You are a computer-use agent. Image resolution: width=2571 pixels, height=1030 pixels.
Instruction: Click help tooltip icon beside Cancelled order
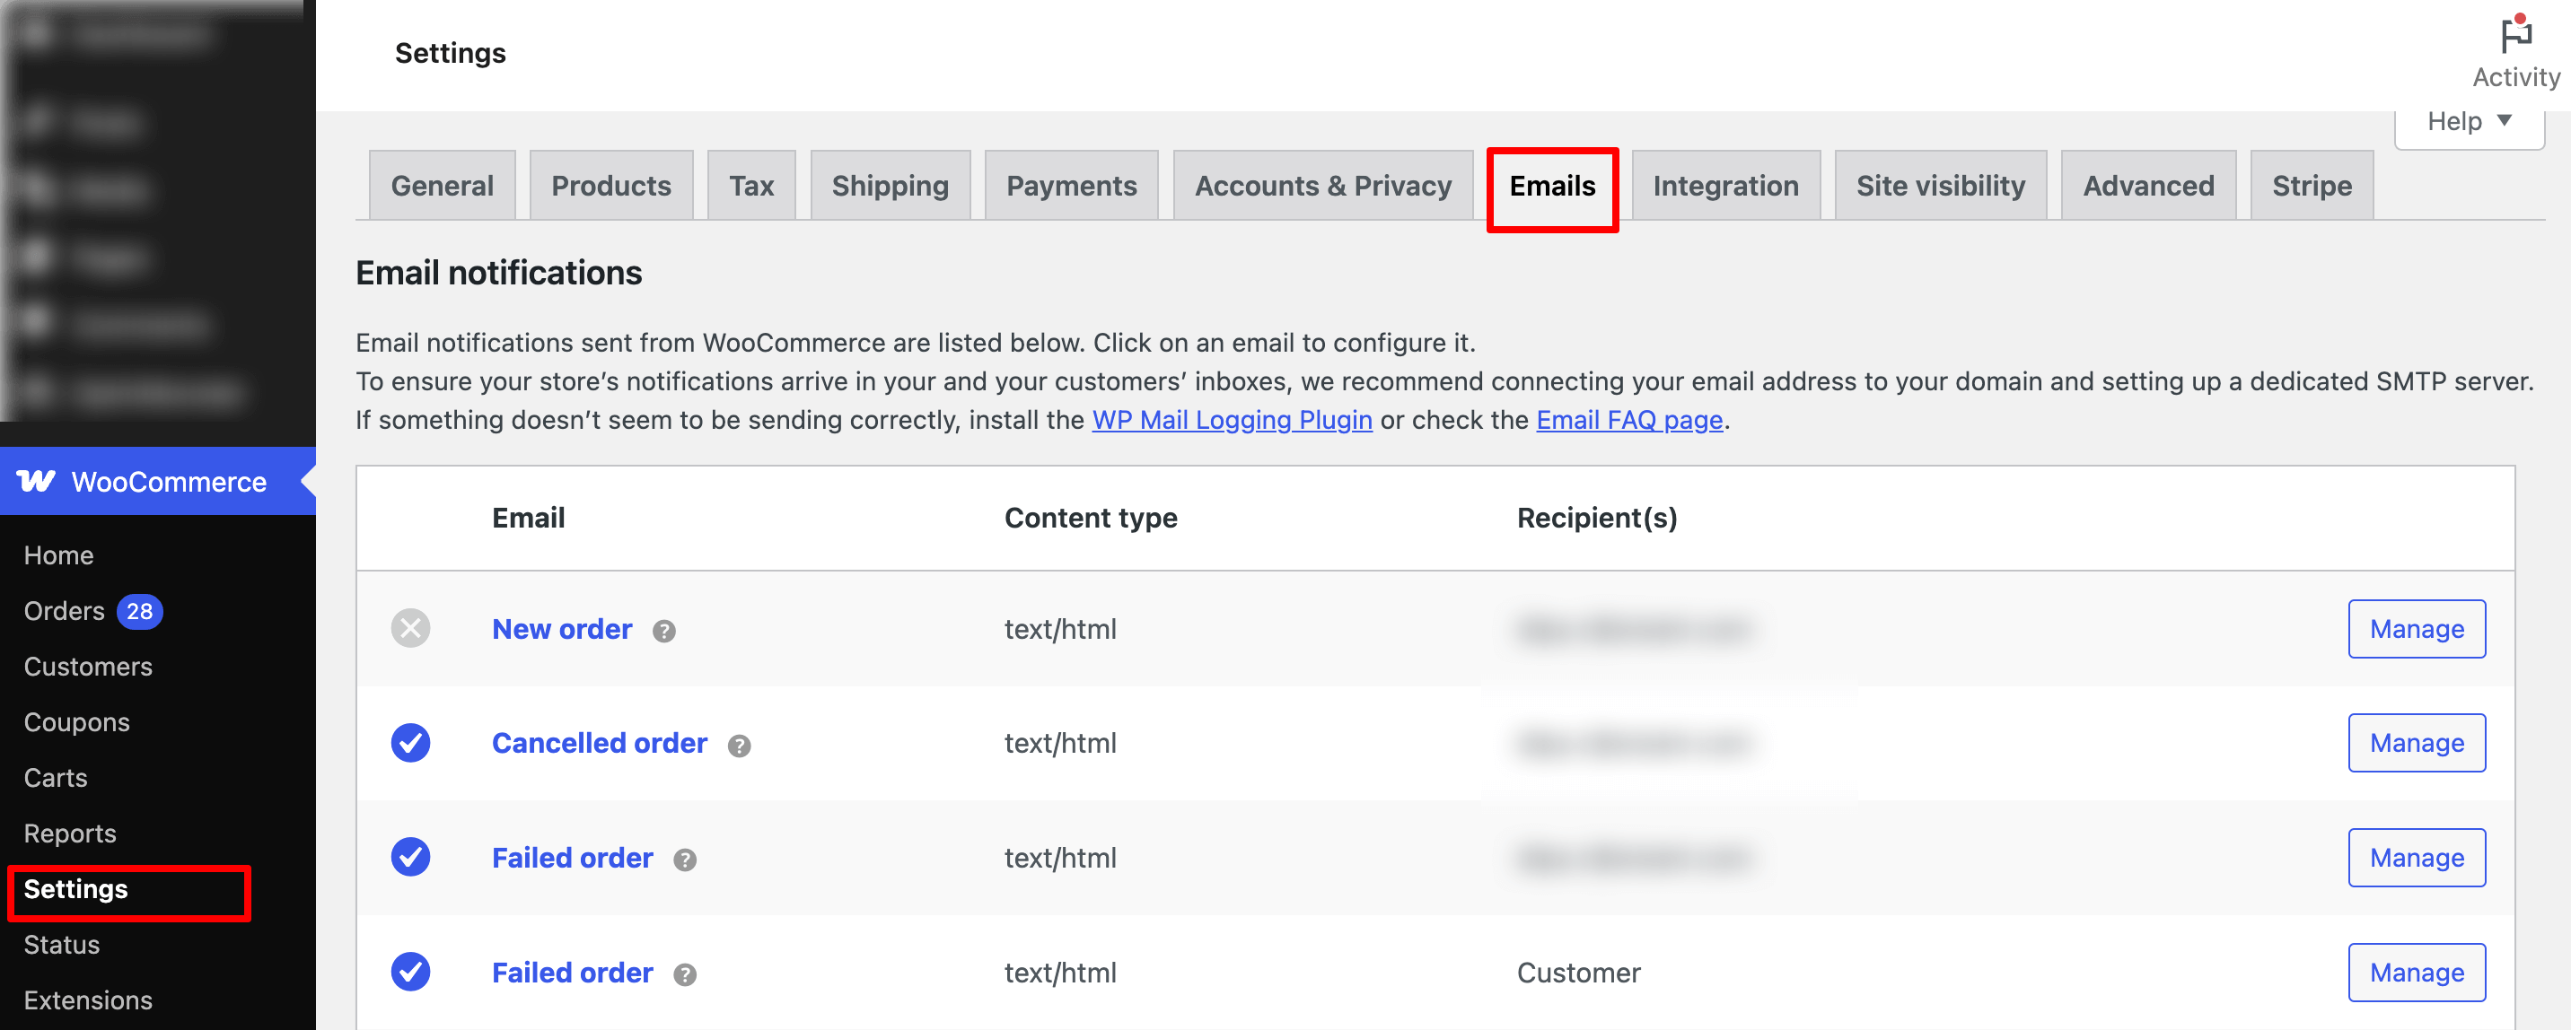(739, 745)
